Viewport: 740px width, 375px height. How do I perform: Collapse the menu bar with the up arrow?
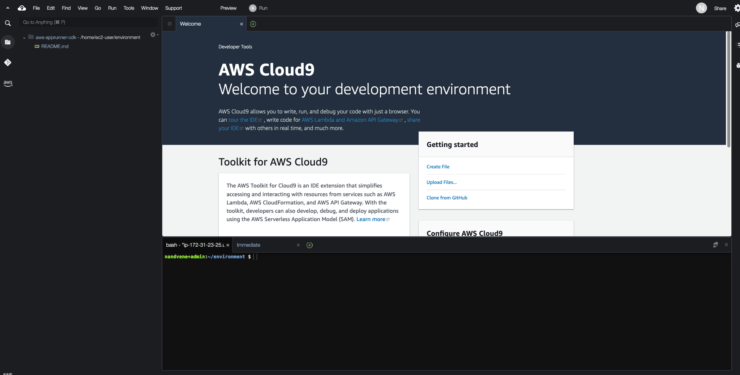pos(8,8)
